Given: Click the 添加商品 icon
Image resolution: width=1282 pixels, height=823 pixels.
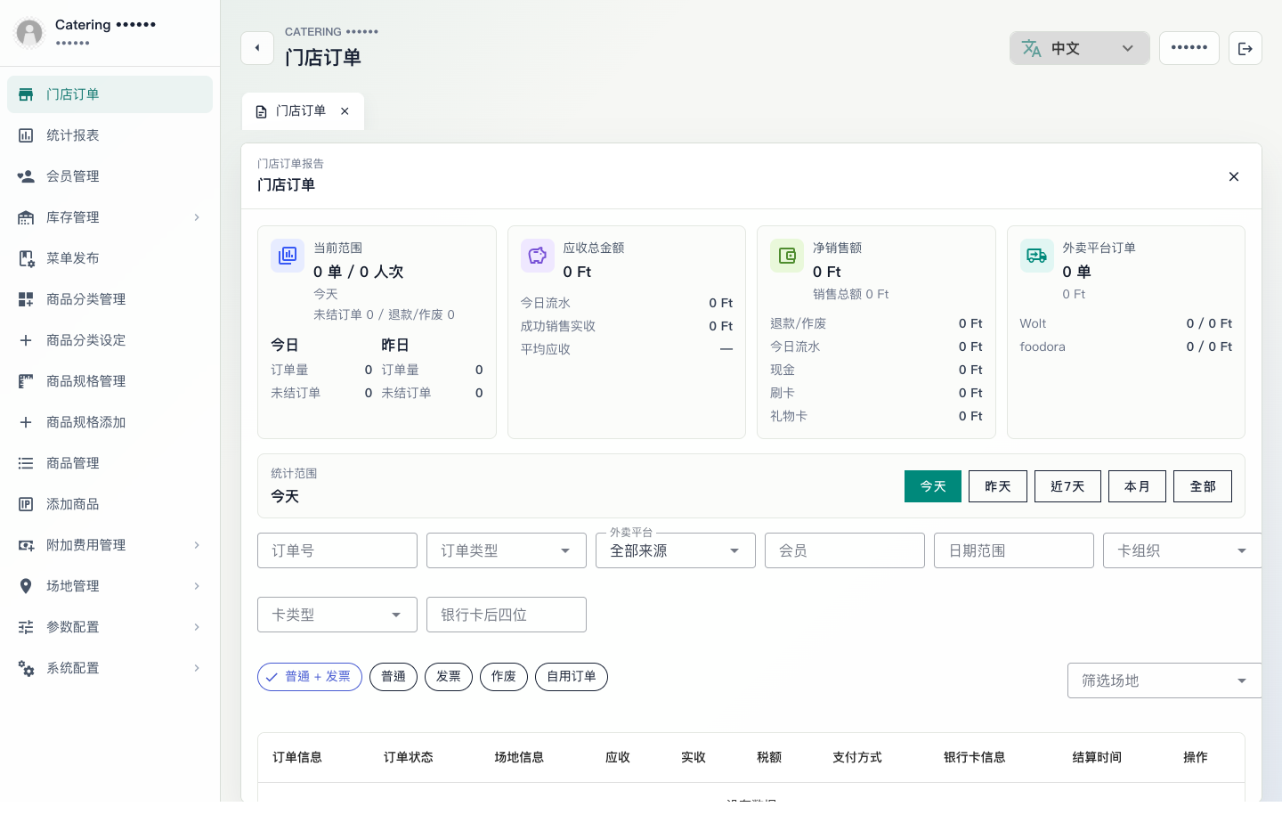Looking at the screenshot, I should point(26,504).
